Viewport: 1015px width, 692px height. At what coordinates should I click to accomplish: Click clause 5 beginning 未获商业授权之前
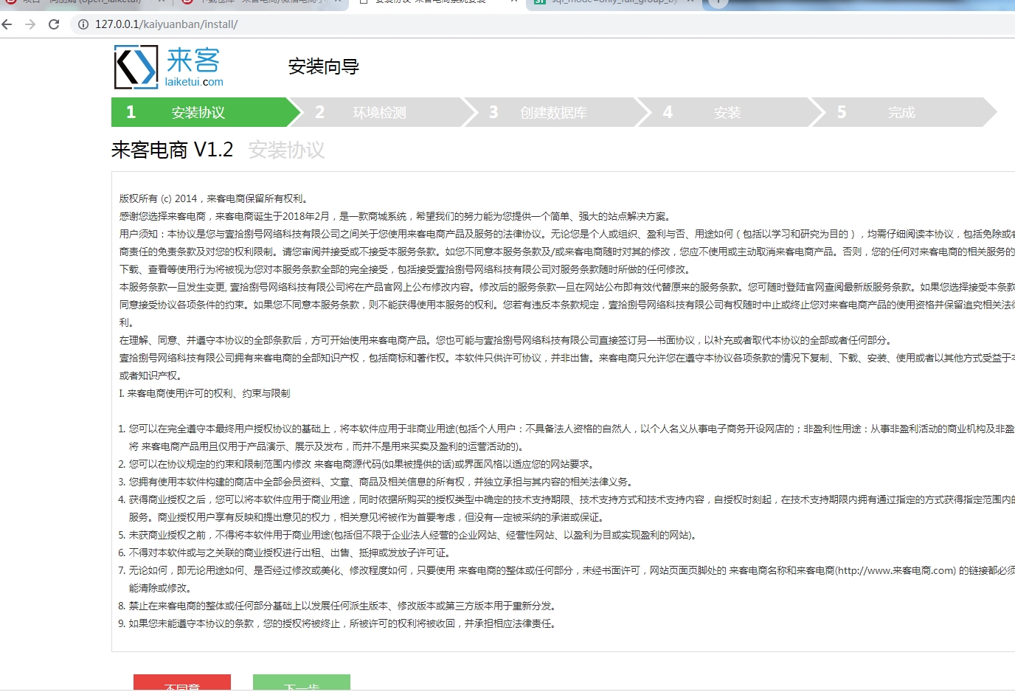point(408,535)
